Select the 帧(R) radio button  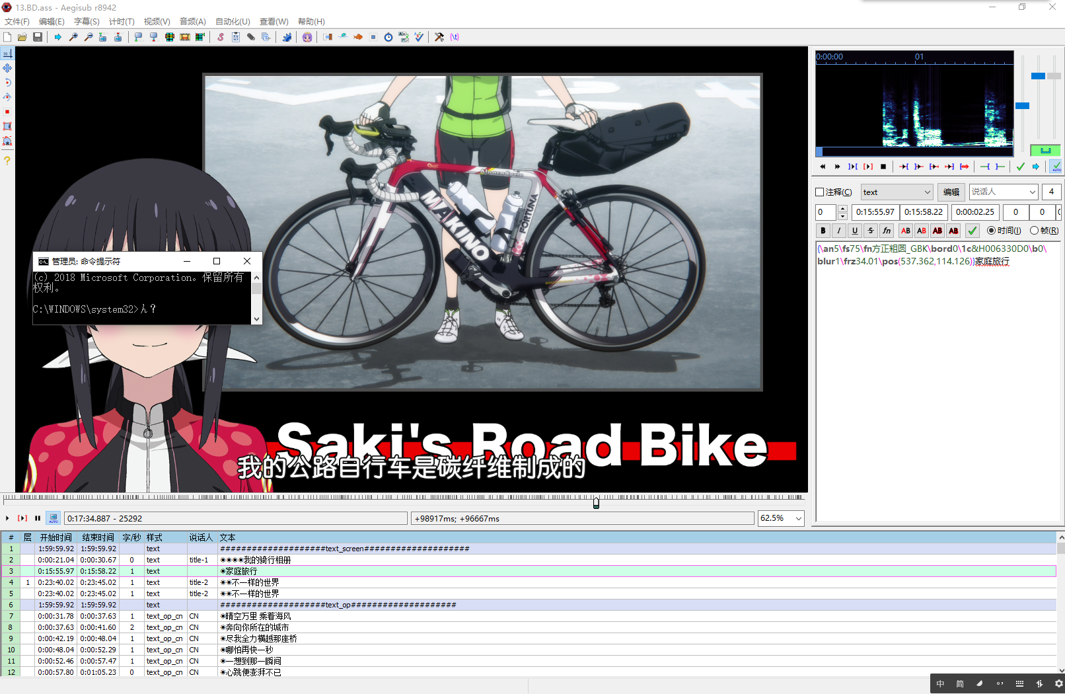coord(1034,231)
